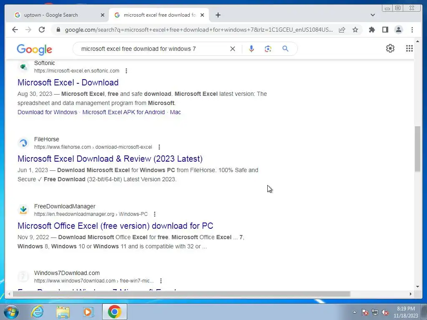
Task: Click the magnifier search button
Action: (285, 49)
